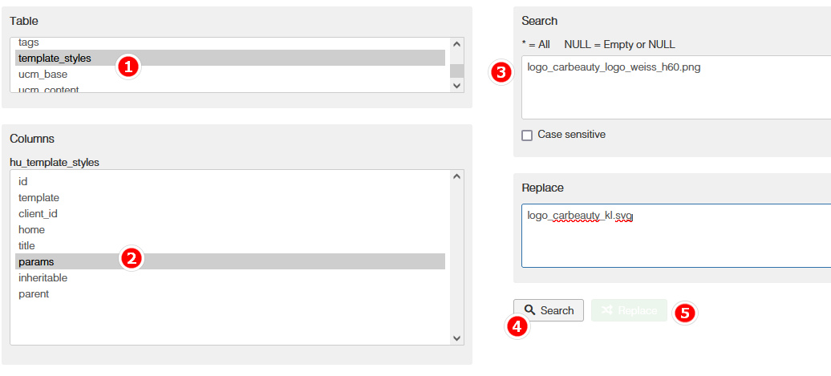The height and width of the screenshot is (376, 831).
Task: Select the params column
Action: pos(36,261)
